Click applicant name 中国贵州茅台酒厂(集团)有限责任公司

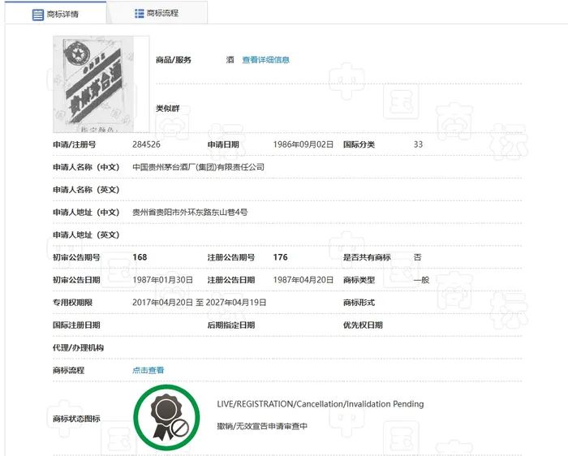(198, 167)
